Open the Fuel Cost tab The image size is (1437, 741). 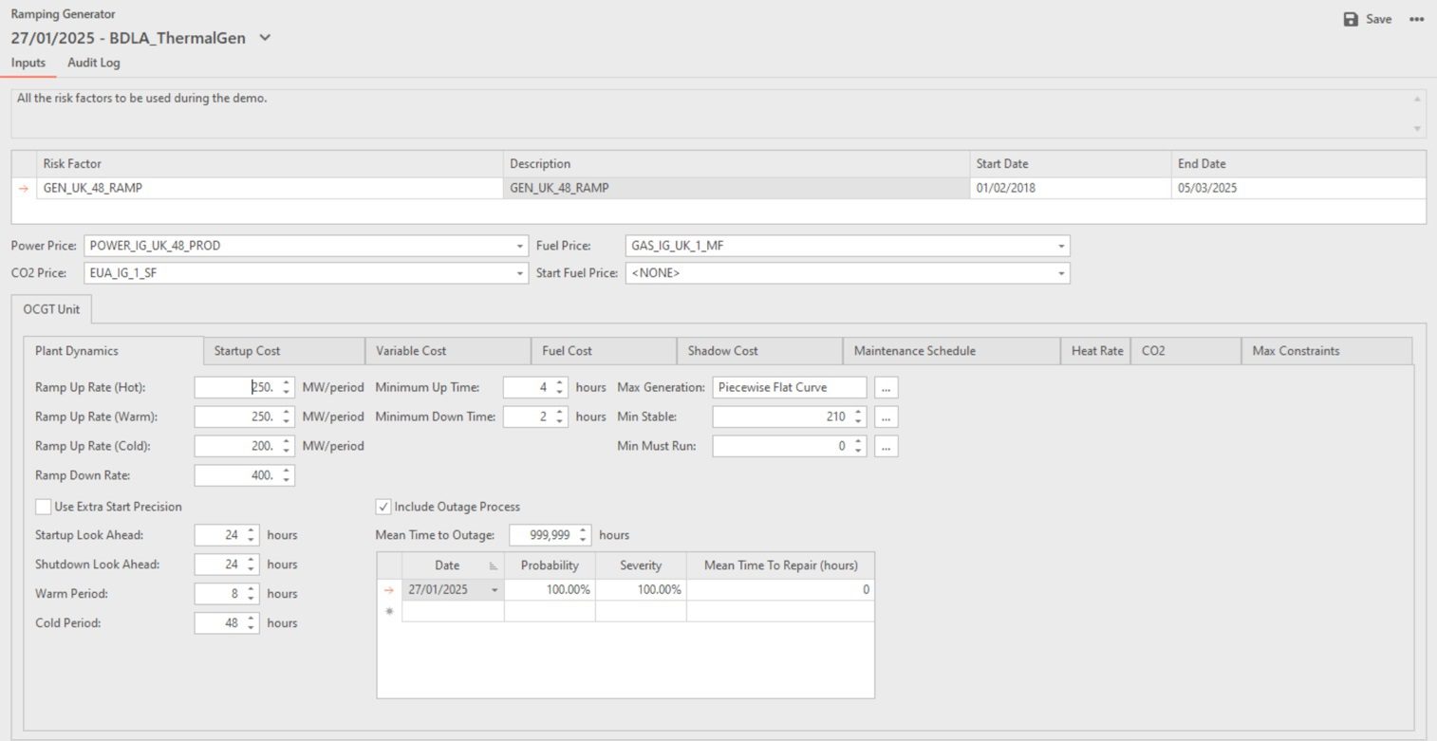click(604, 351)
